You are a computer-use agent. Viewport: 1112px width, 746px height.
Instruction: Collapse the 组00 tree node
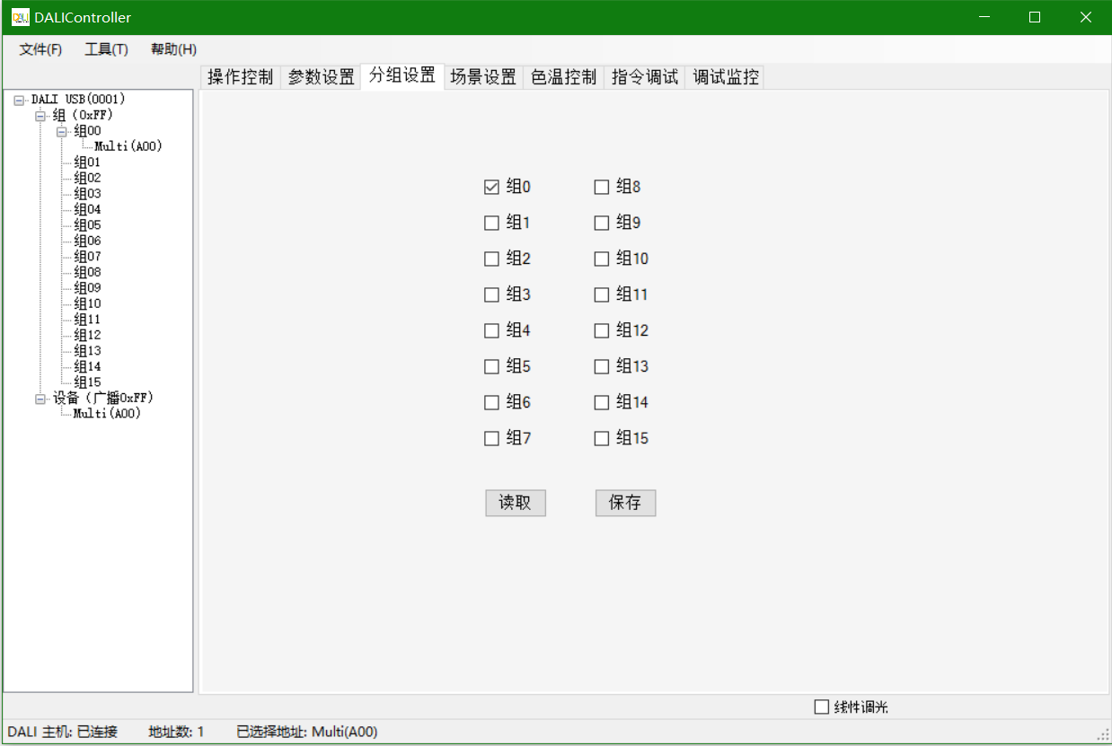[62, 131]
